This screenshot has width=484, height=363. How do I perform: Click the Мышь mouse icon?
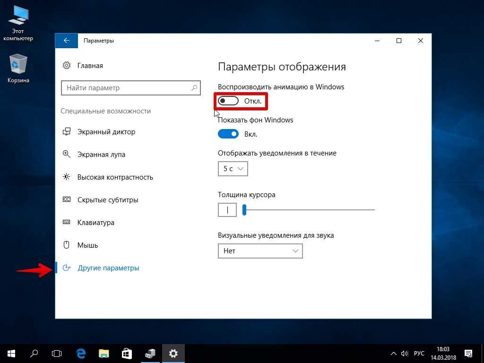(x=66, y=245)
